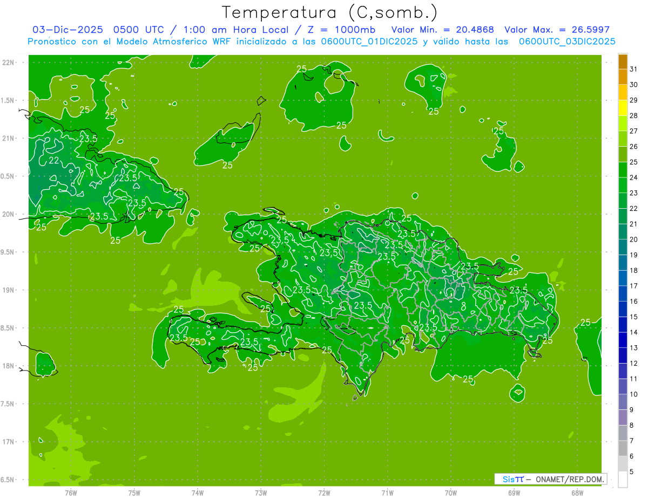This screenshot has width=648, height=500.
Task: Click "Valor Min. = 20.4868" value
Action: (442, 30)
